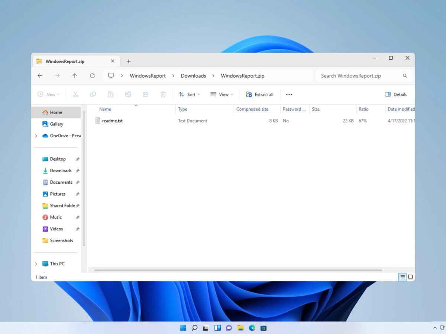Click the Copy icon in toolbar
Screen dimensions: 446x334
tap(93, 94)
